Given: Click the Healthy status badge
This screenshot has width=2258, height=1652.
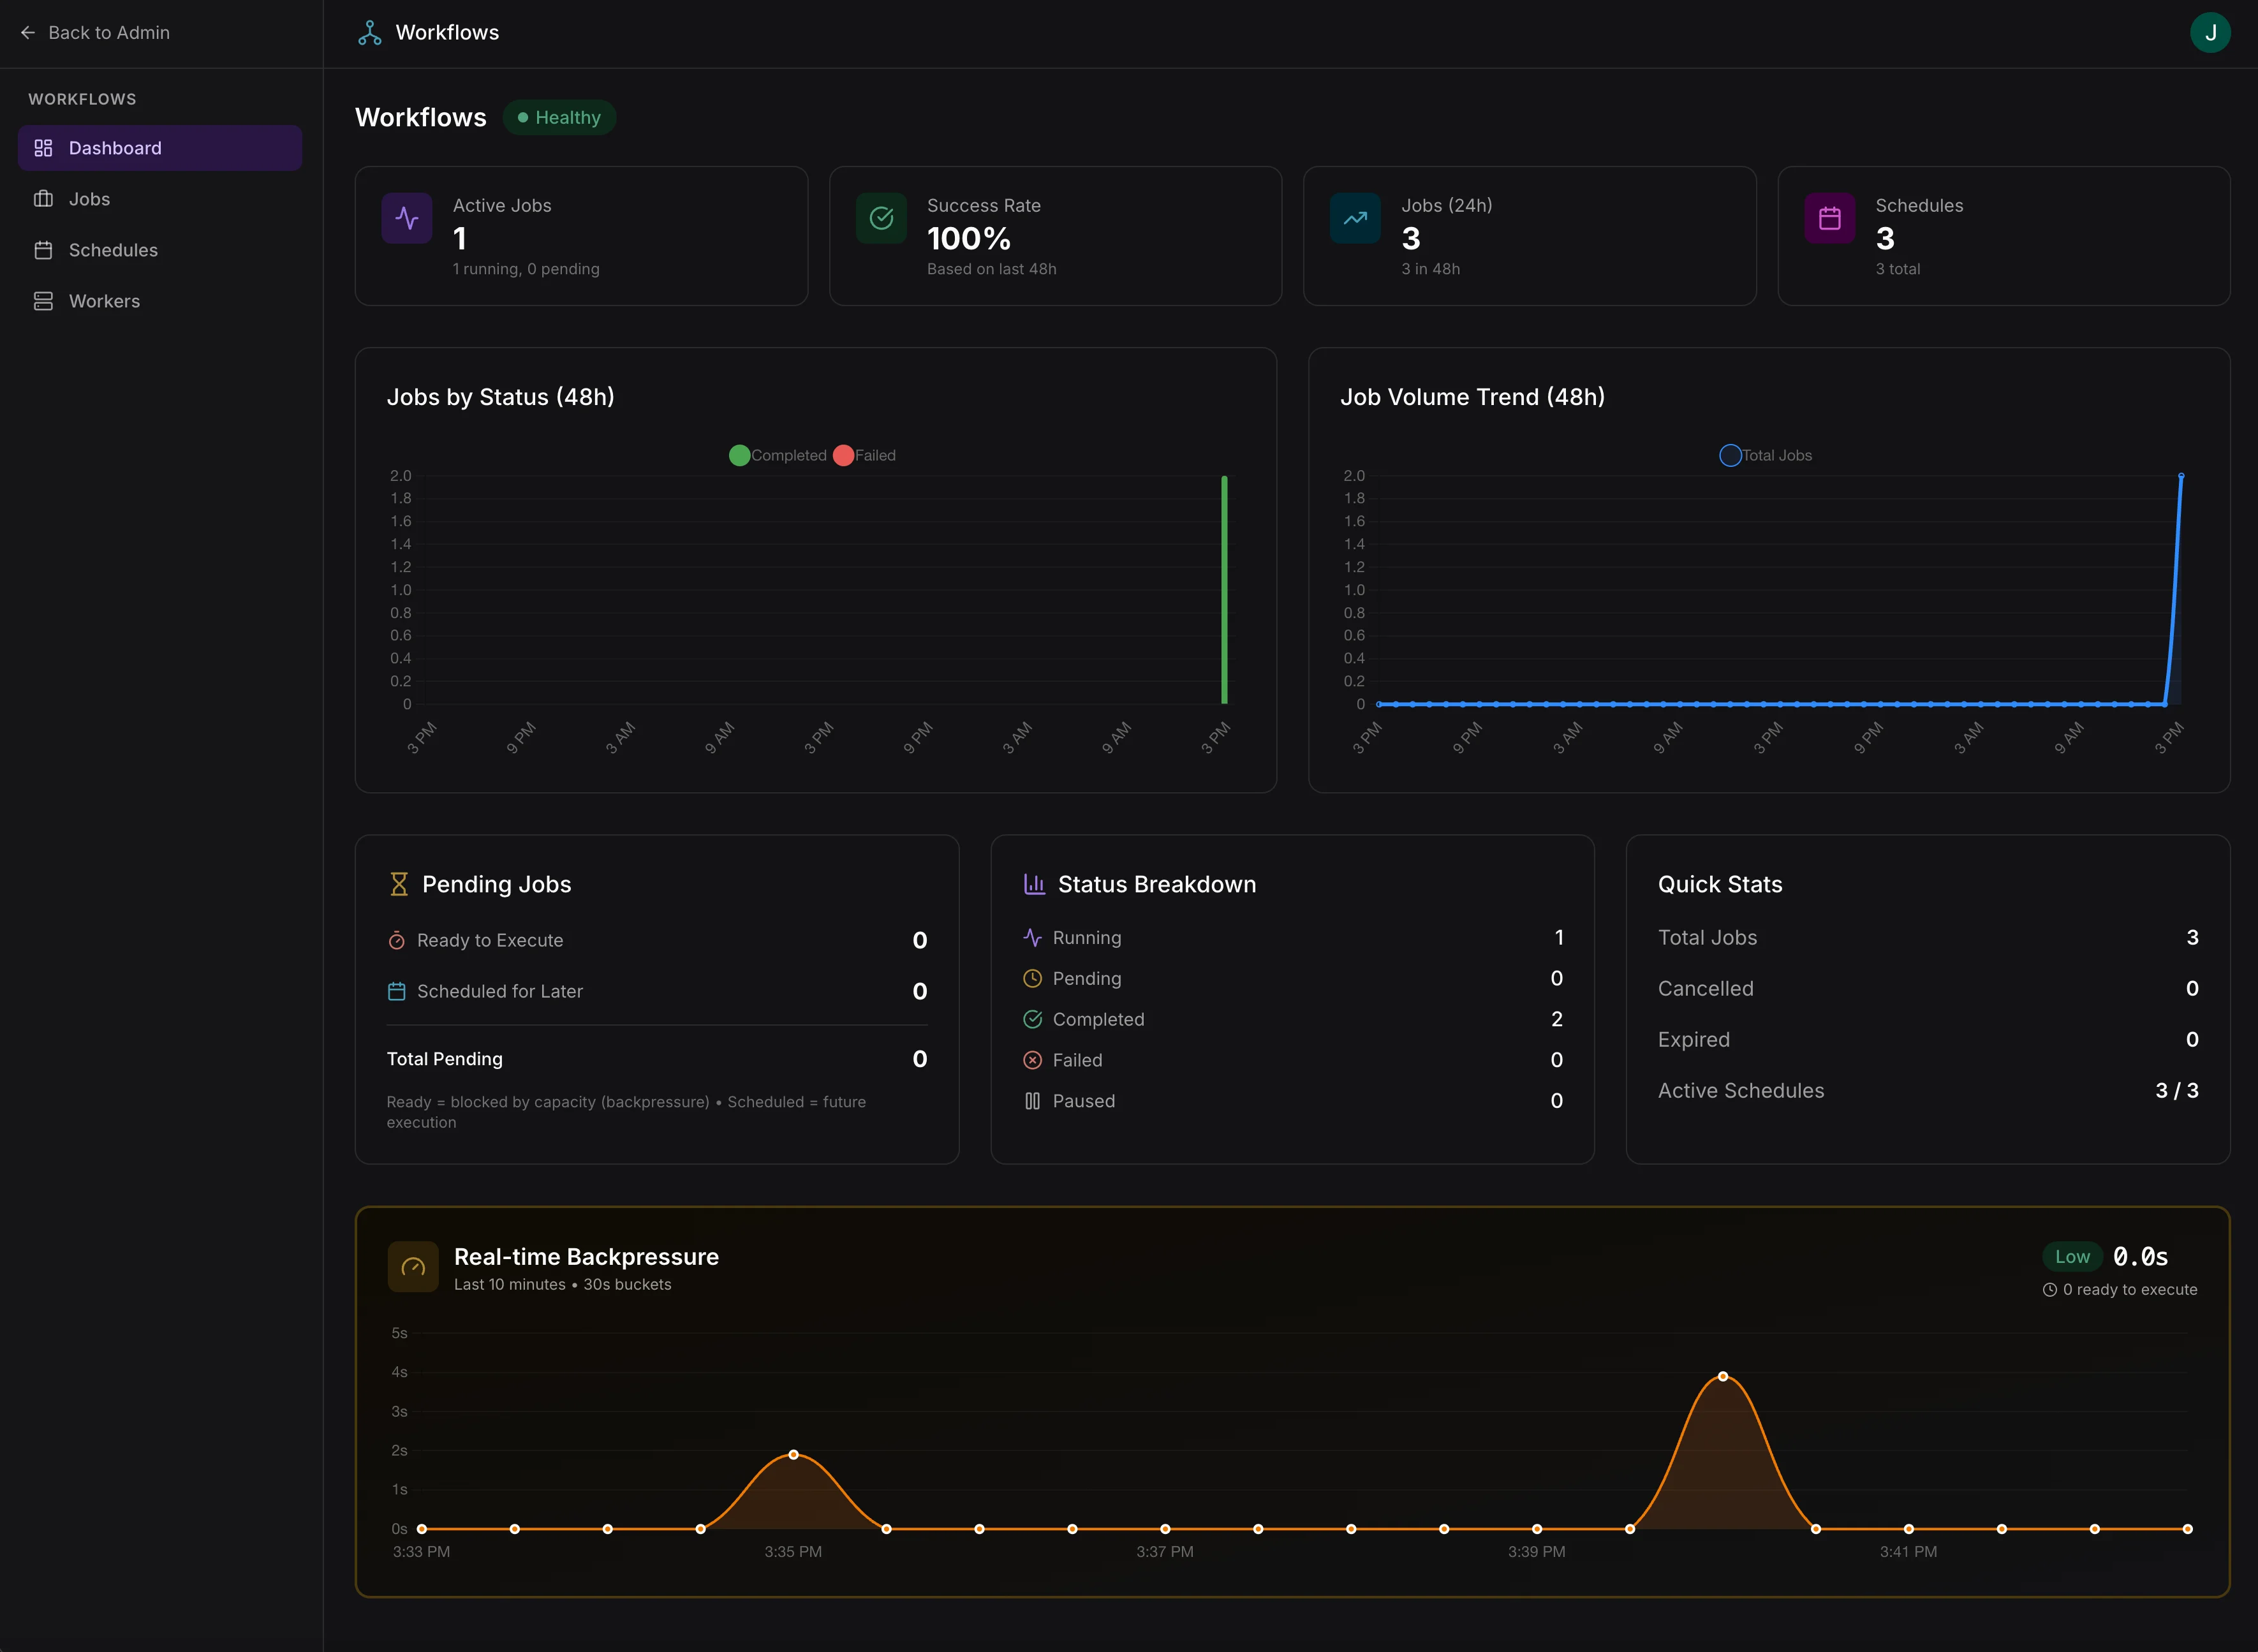Looking at the screenshot, I should (x=559, y=117).
